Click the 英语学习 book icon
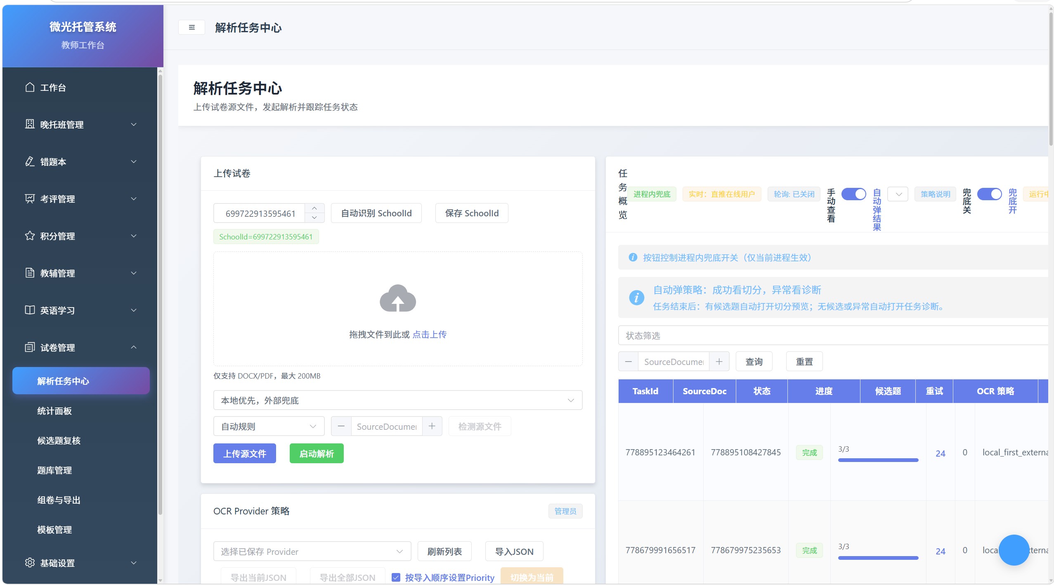Viewport: 1054px width, 585px height. 30,310
